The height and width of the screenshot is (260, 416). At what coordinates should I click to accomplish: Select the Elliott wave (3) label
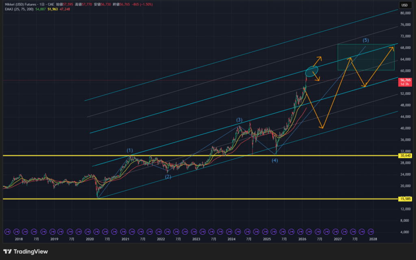pos(239,120)
